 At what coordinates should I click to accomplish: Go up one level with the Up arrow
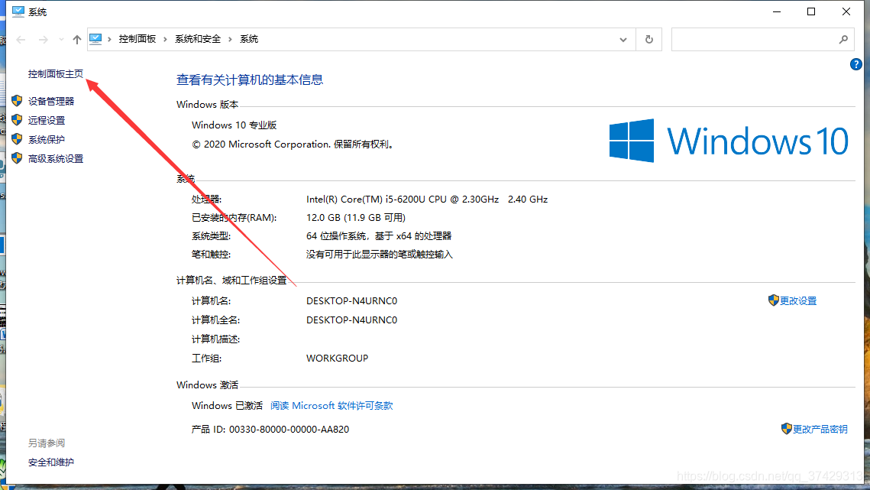coord(77,40)
